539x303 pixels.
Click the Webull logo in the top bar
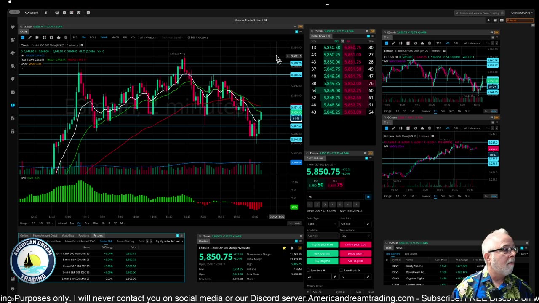pyautogui.click(x=32, y=13)
